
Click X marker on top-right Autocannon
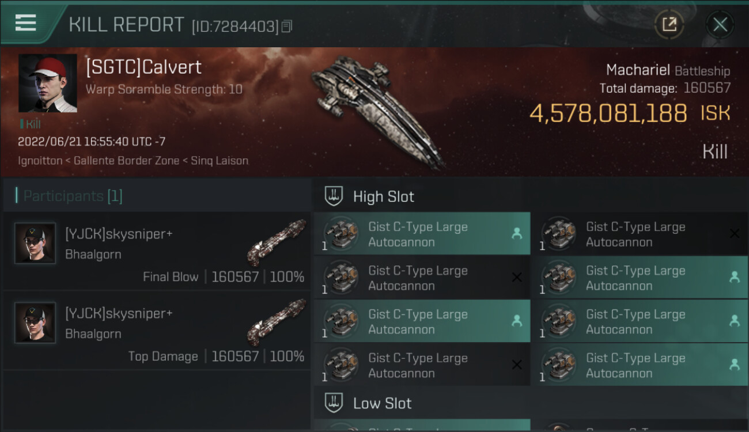tap(734, 233)
